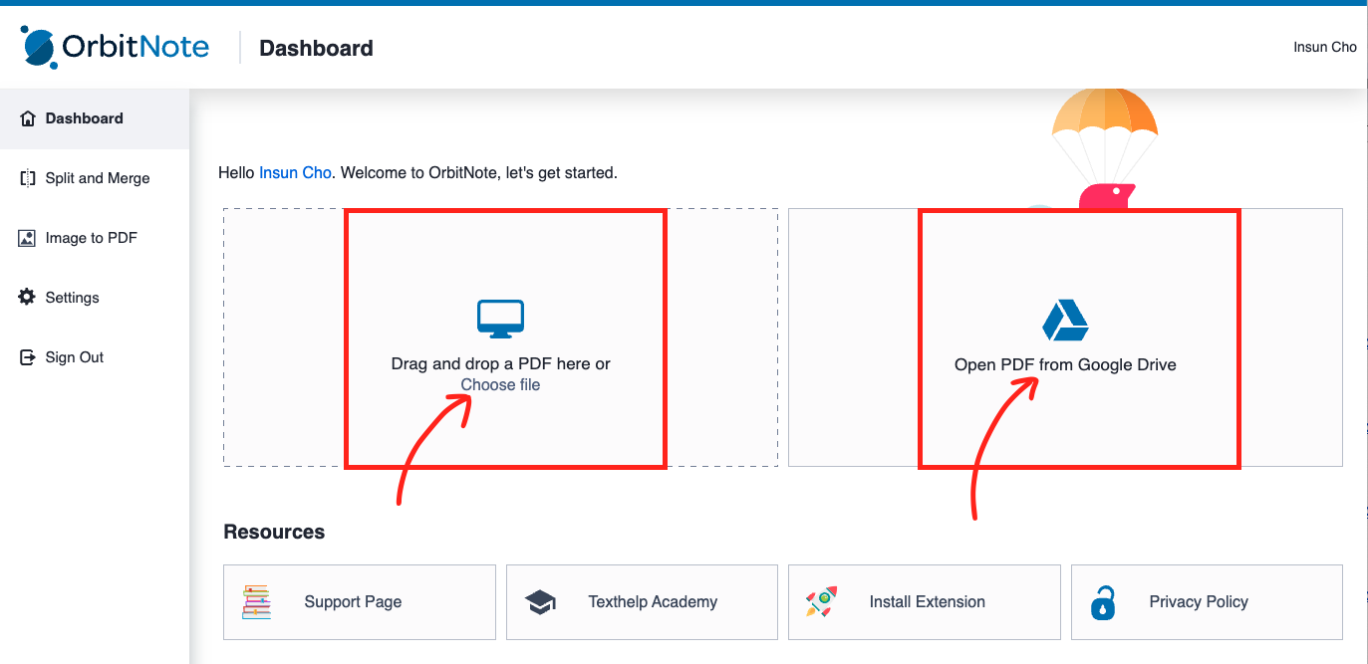The width and height of the screenshot is (1368, 664).
Task: Click the Image to PDF picture icon
Action: (28, 238)
